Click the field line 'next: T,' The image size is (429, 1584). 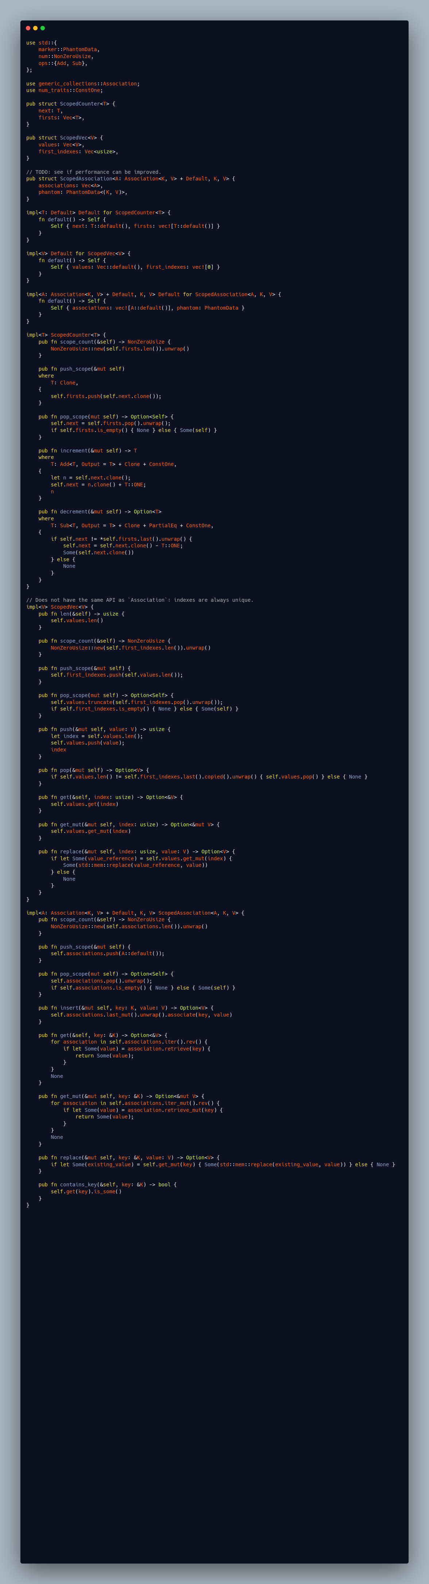pos(51,111)
